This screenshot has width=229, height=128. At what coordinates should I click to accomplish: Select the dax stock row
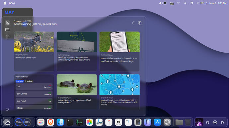click(x=34, y=87)
